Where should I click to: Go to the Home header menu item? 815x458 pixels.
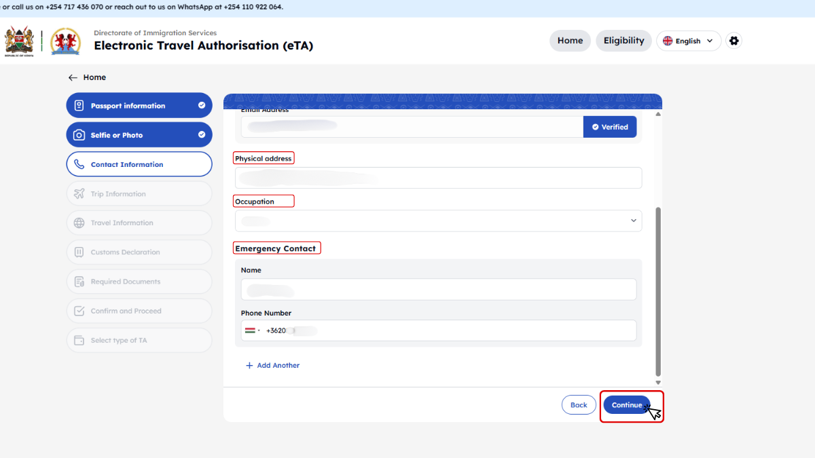(570, 41)
